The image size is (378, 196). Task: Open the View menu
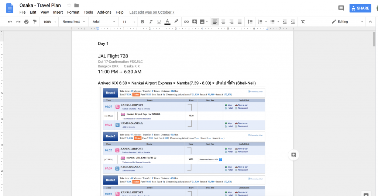45,12
